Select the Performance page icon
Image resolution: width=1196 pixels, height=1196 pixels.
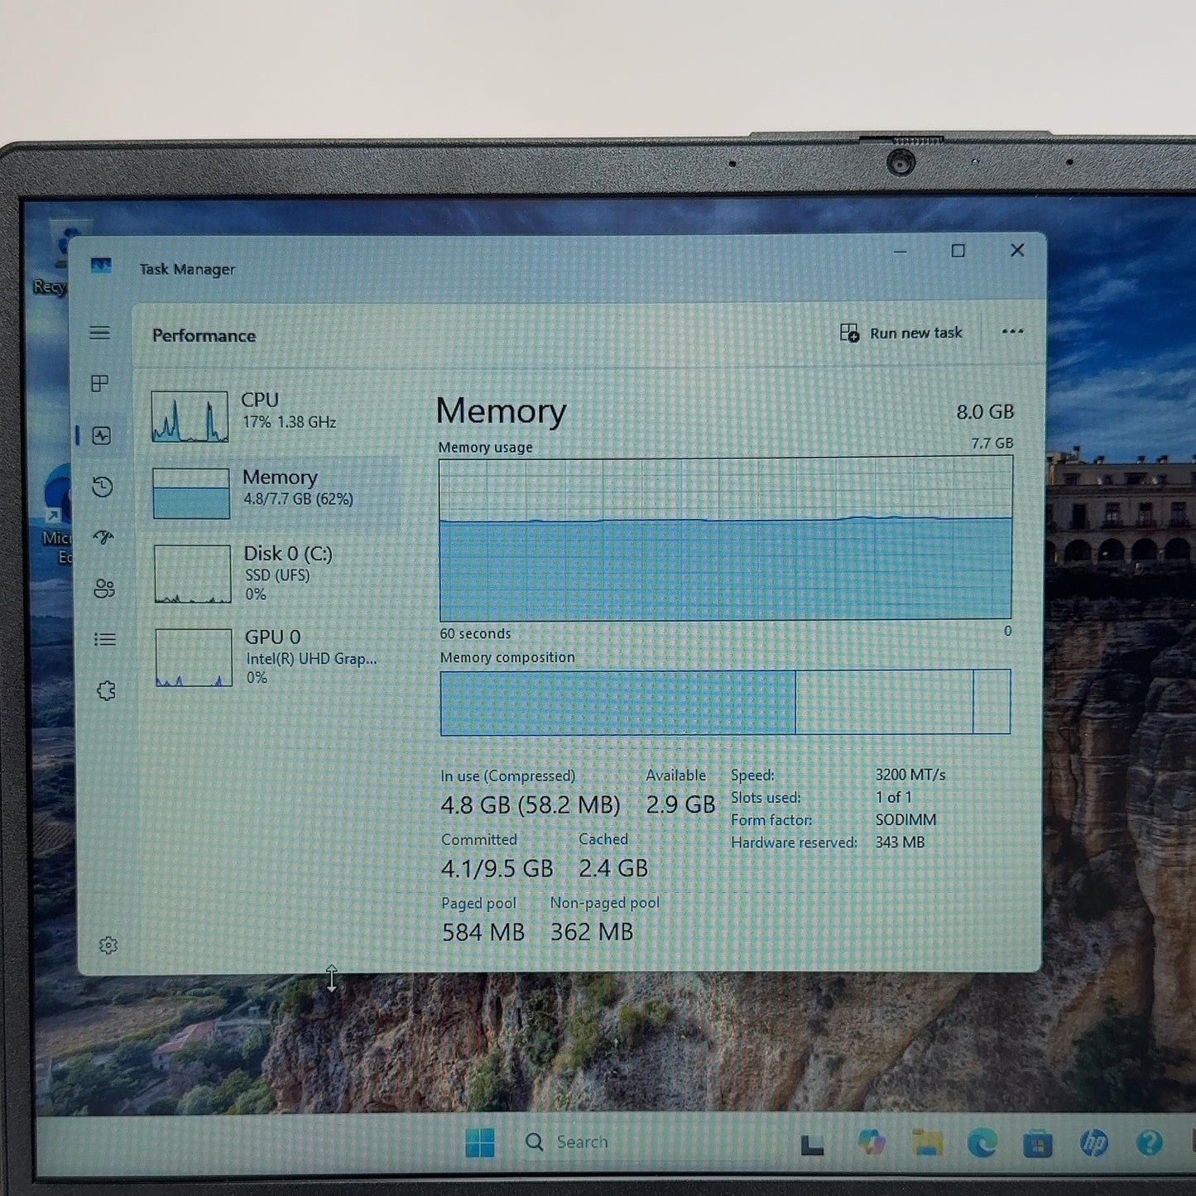102,435
